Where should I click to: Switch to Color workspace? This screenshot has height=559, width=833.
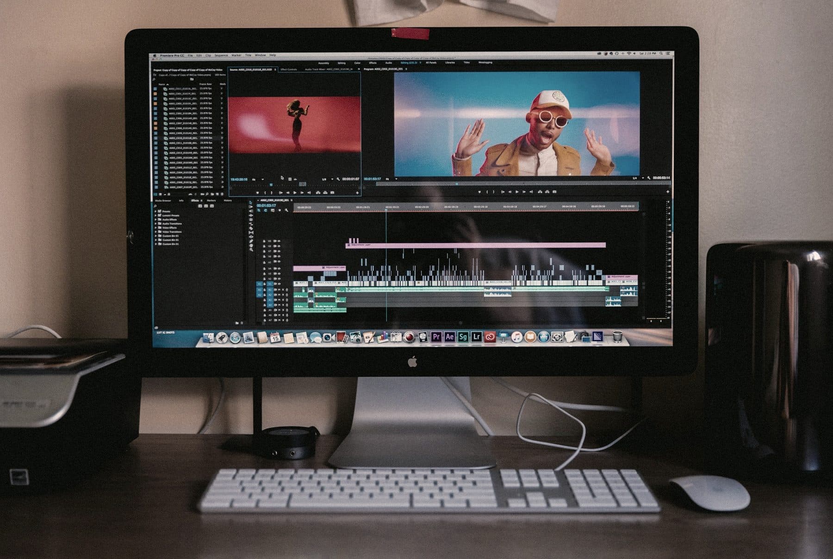tap(357, 63)
